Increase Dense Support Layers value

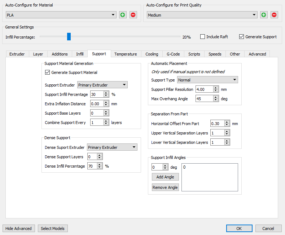pyautogui.click(x=100, y=155)
